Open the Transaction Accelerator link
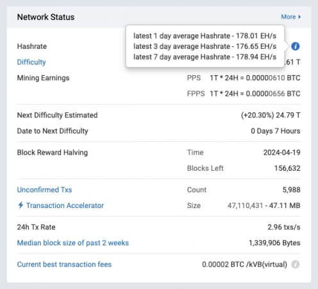Screen dimensions: 318x289 tap(65, 206)
